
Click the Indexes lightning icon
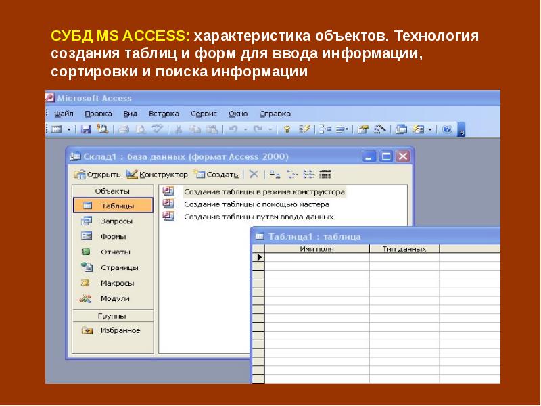304,129
